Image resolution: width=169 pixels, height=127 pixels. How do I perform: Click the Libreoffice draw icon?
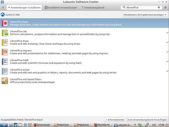tap(5, 42)
